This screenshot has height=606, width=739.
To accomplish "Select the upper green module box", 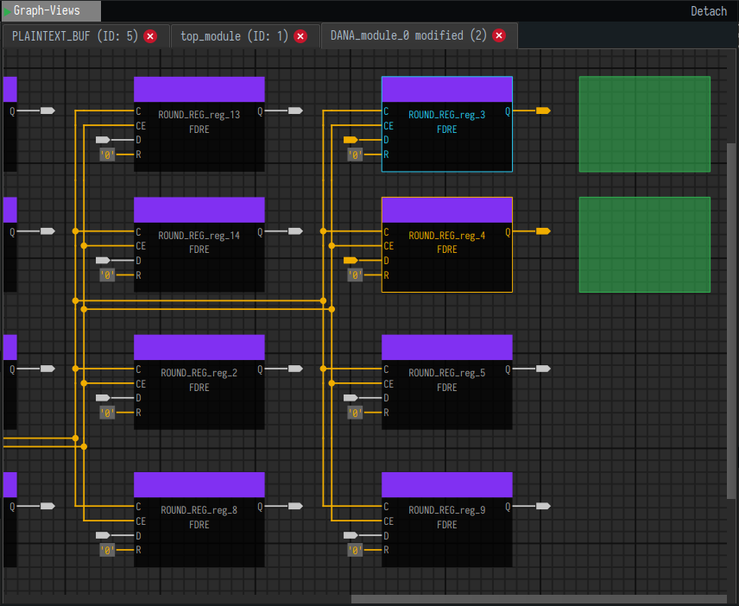I will 645,123.
